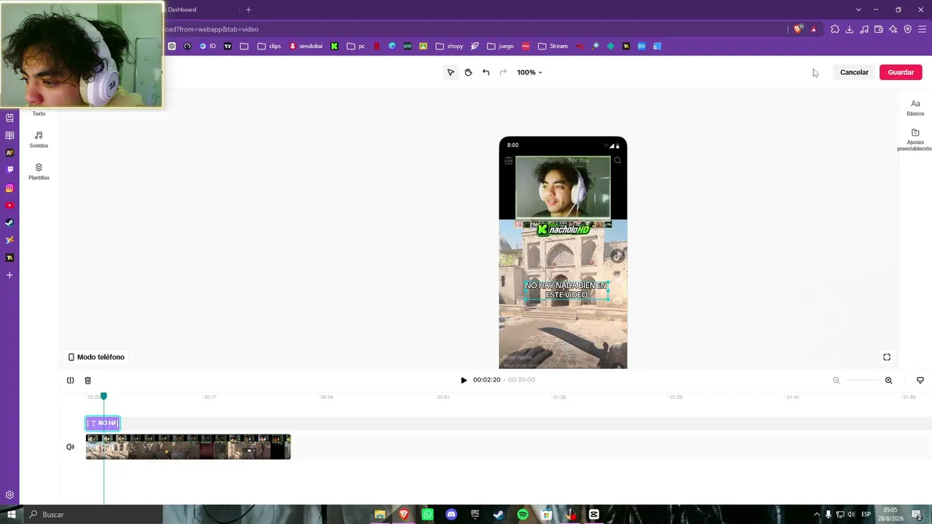Open the browser hamburger menu
Screen dimensions: 932x524
[923, 29]
